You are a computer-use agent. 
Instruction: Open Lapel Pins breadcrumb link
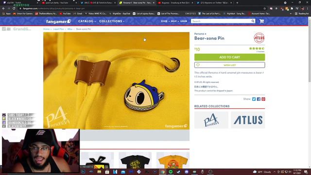click(58, 29)
